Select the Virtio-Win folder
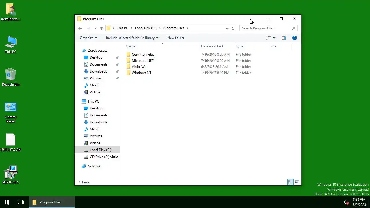This screenshot has width=370, height=208. (x=139, y=67)
